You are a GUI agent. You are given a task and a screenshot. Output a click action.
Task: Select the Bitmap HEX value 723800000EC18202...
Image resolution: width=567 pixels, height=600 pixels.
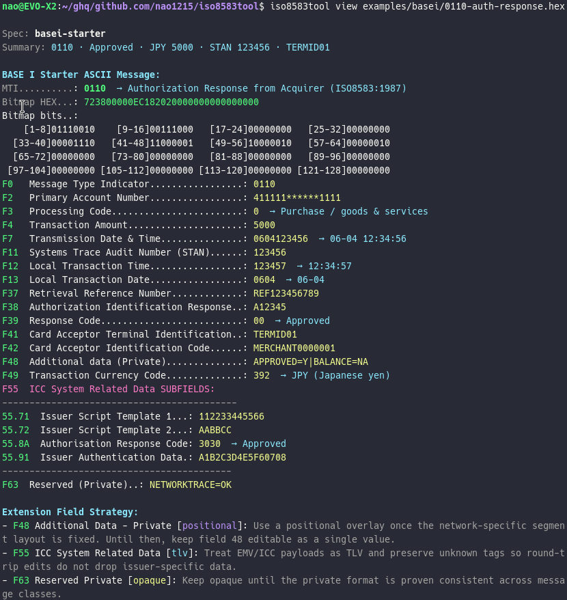[x=171, y=103]
